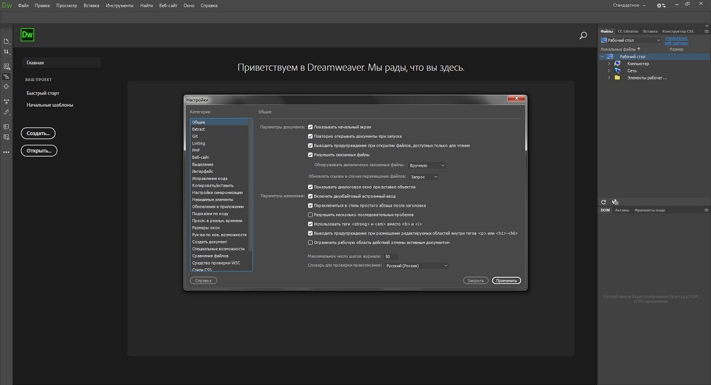This screenshot has height=385, width=711.
Task: Expand the 'Компьютер' tree node
Action: pyautogui.click(x=609, y=64)
